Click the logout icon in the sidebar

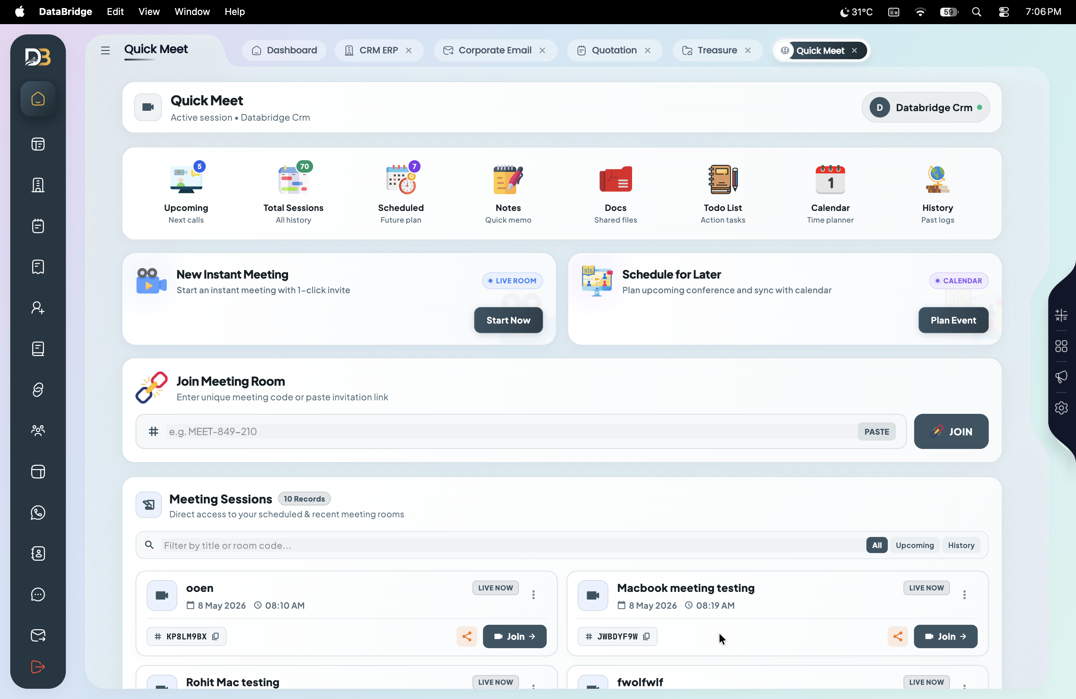pos(38,666)
